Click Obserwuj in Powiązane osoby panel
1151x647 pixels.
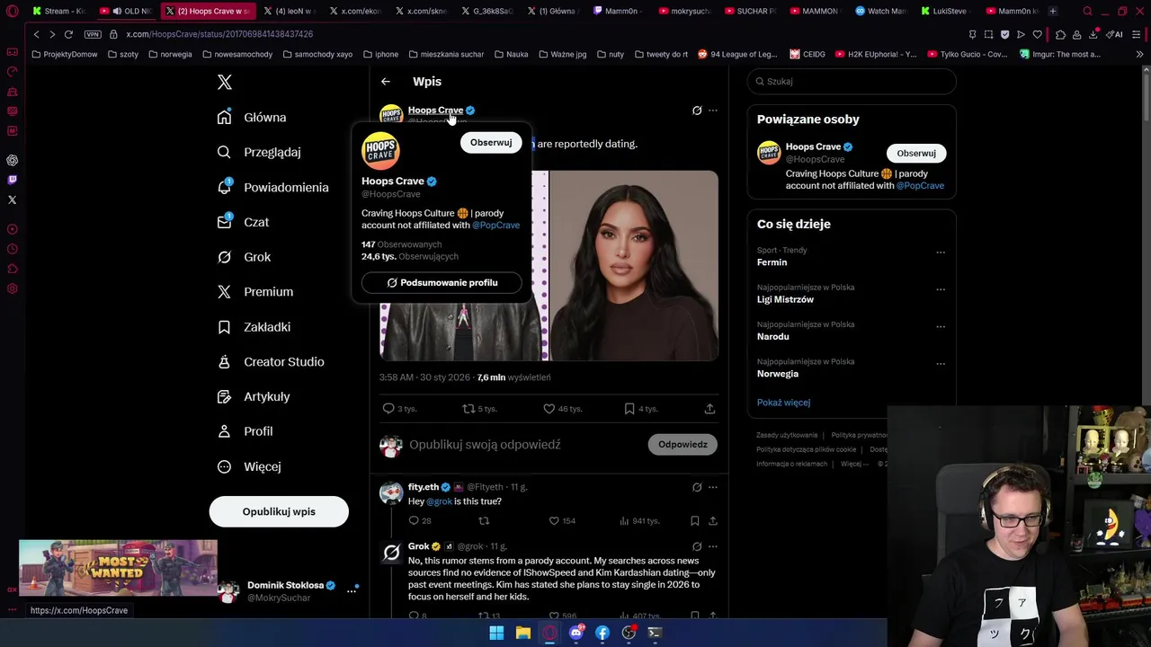(916, 153)
